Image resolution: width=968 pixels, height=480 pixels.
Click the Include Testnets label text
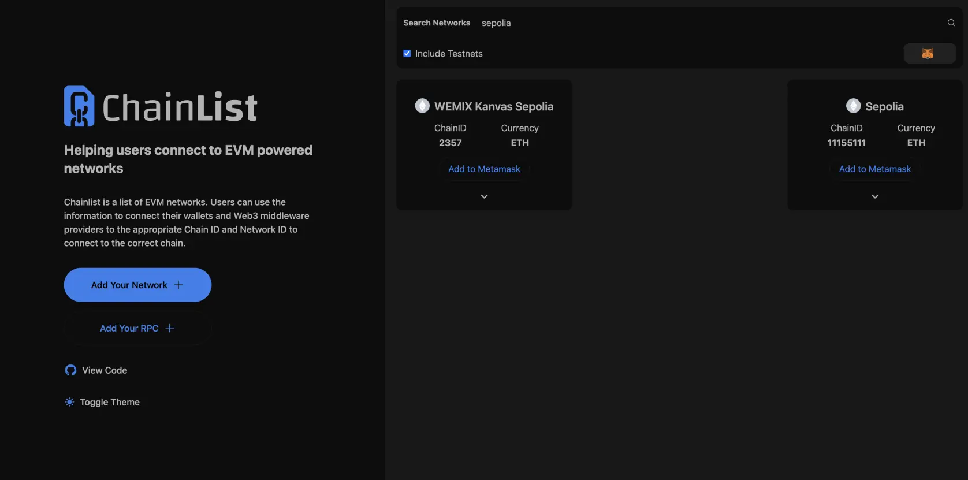coord(449,54)
